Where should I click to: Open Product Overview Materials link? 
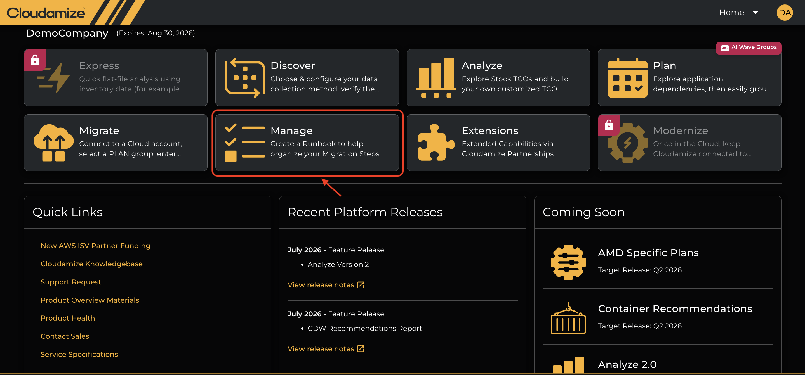click(x=90, y=300)
